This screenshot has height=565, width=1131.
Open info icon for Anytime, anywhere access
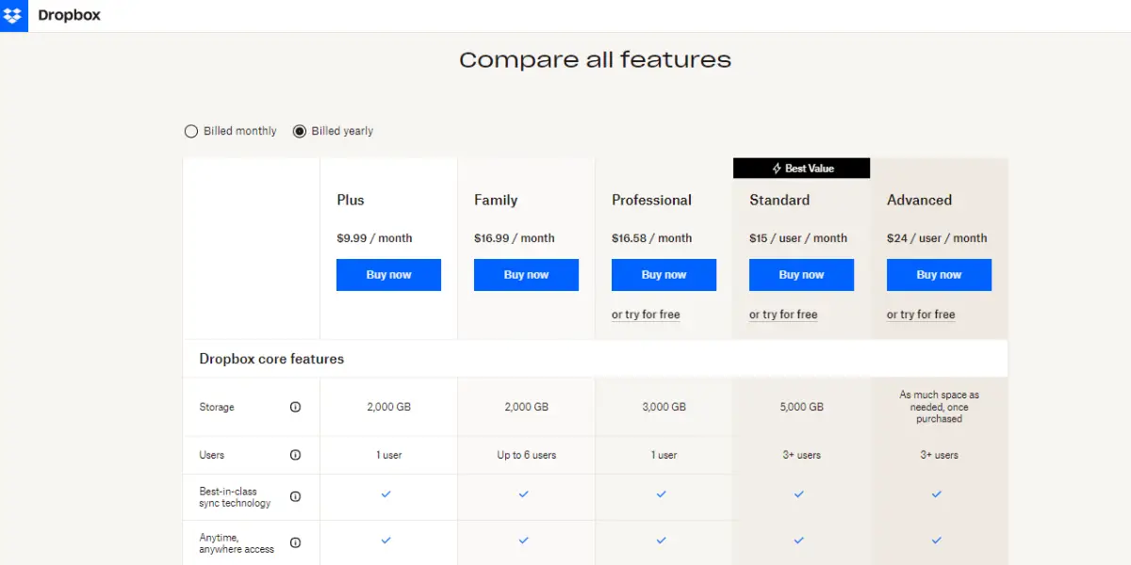coord(295,542)
